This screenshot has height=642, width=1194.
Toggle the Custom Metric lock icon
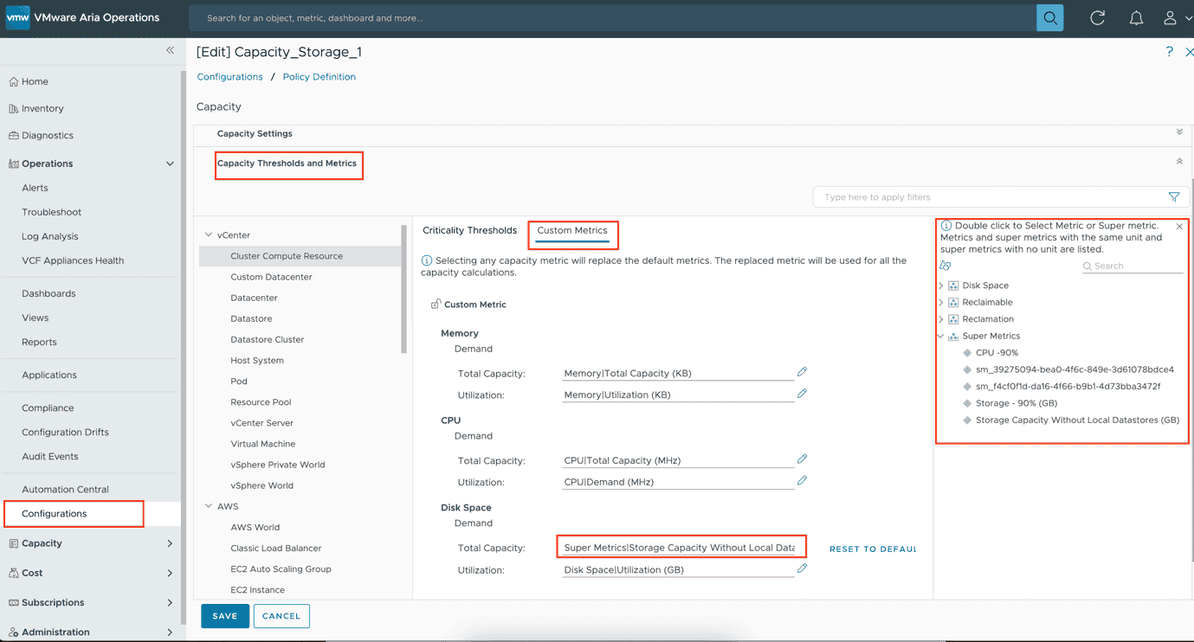[x=436, y=305]
